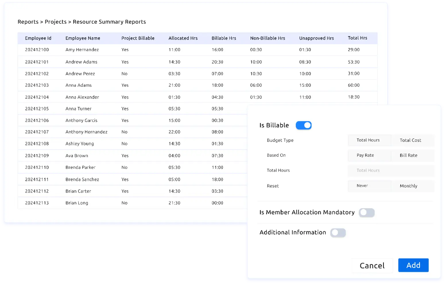Image resolution: width=445 pixels, height=284 pixels.
Task: Disable the Is Billable toggle
Action: point(303,125)
